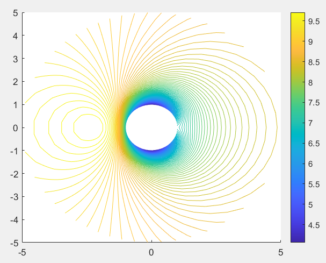Select the colorbar tick label 5.5
The image size is (326, 263).
tap(314, 184)
